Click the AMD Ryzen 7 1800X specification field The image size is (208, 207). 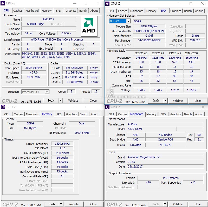point(61,39)
